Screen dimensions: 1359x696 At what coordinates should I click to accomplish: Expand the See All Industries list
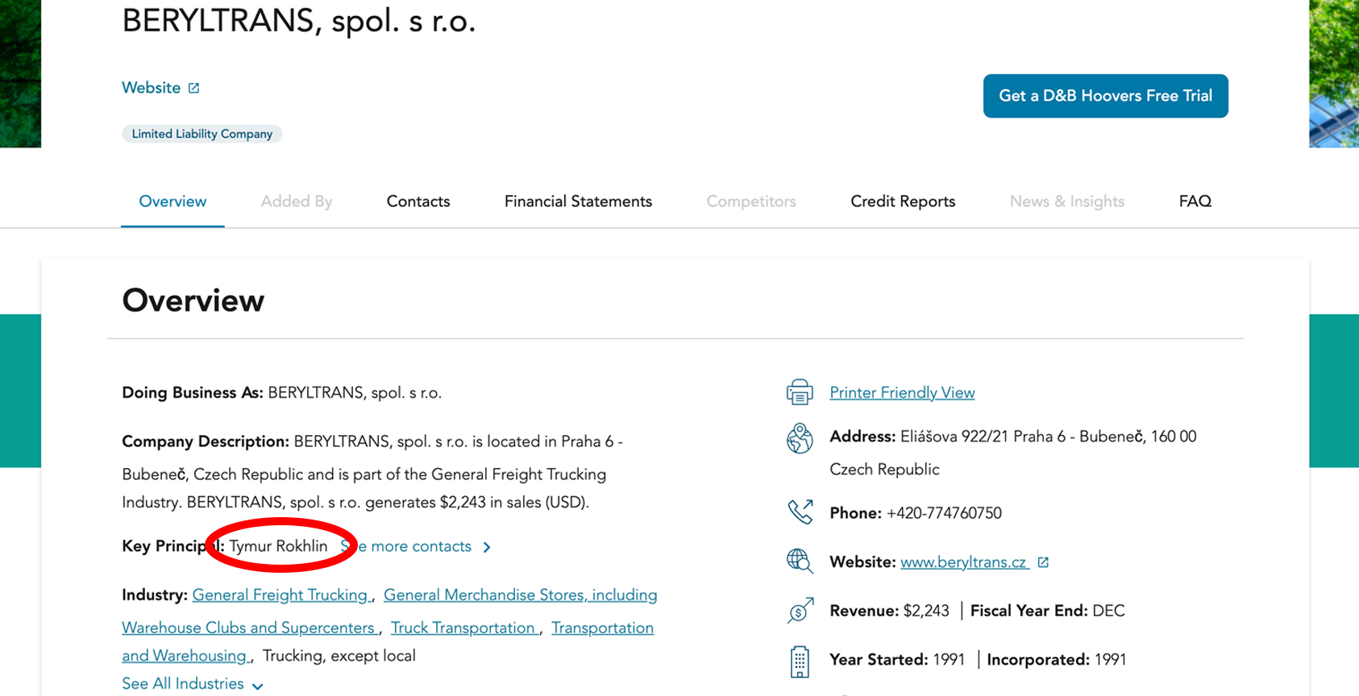click(192, 684)
